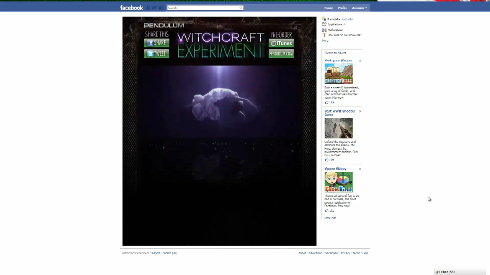
Task: Open Profile in the header
Action: click(x=342, y=8)
